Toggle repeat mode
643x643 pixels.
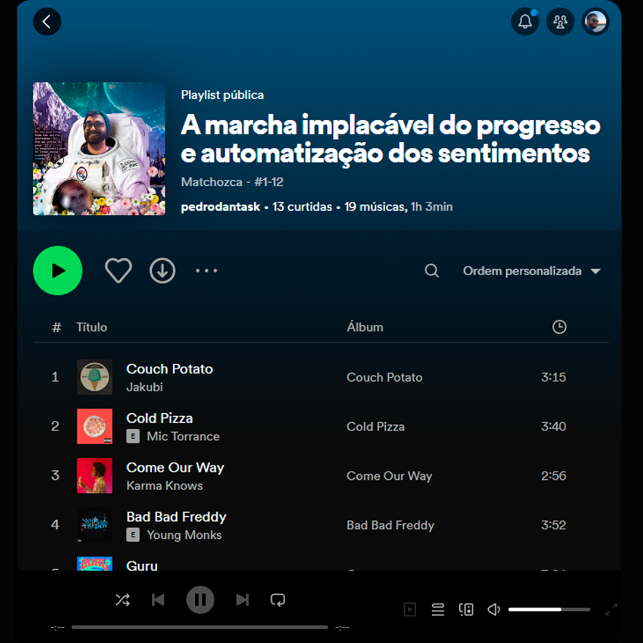pyautogui.click(x=277, y=600)
